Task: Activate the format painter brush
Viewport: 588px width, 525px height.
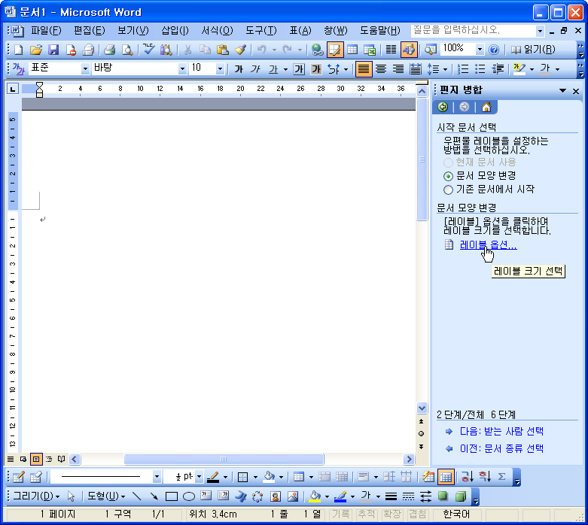Action: click(240, 50)
